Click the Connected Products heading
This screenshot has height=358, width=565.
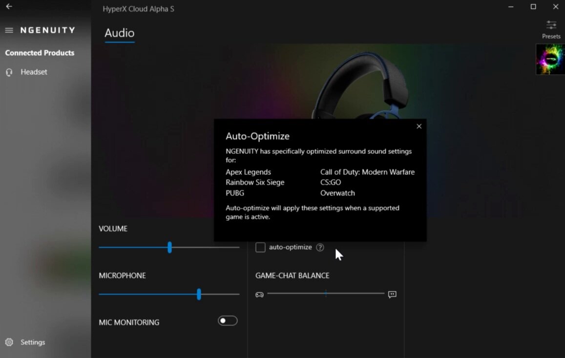pos(40,53)
